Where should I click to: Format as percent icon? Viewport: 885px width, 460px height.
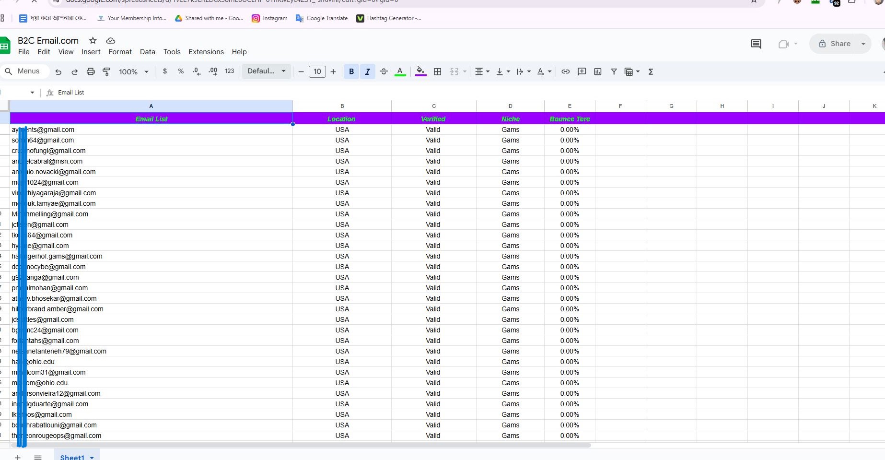[181, 71]
